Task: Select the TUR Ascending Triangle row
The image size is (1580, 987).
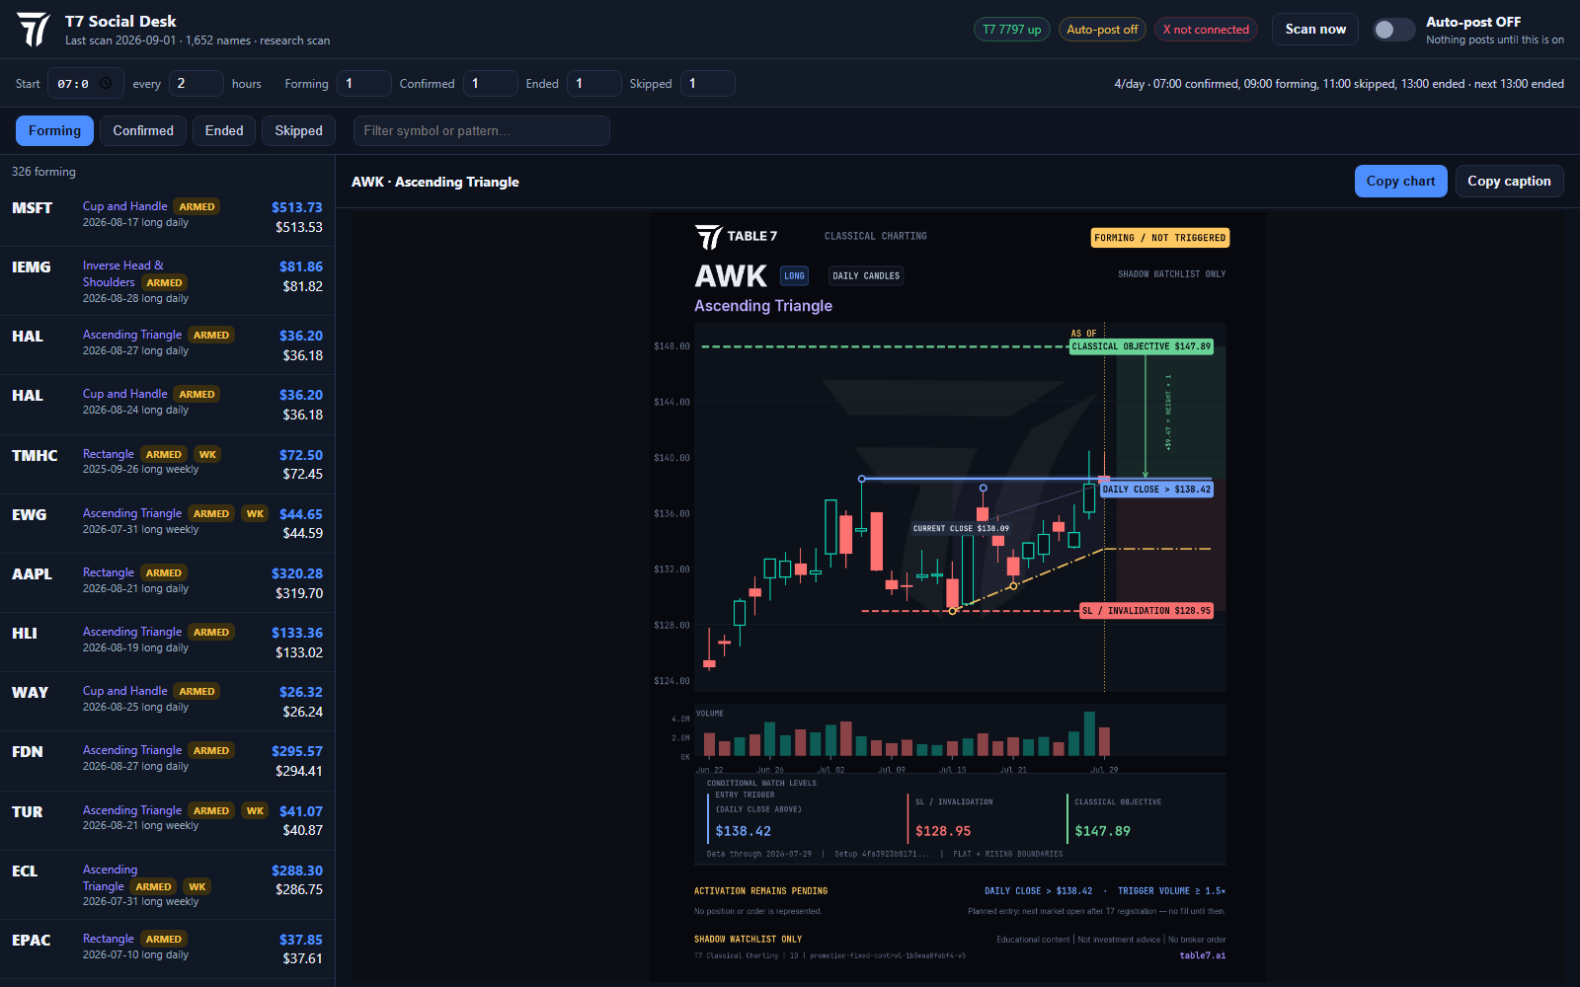Action: 167,821
